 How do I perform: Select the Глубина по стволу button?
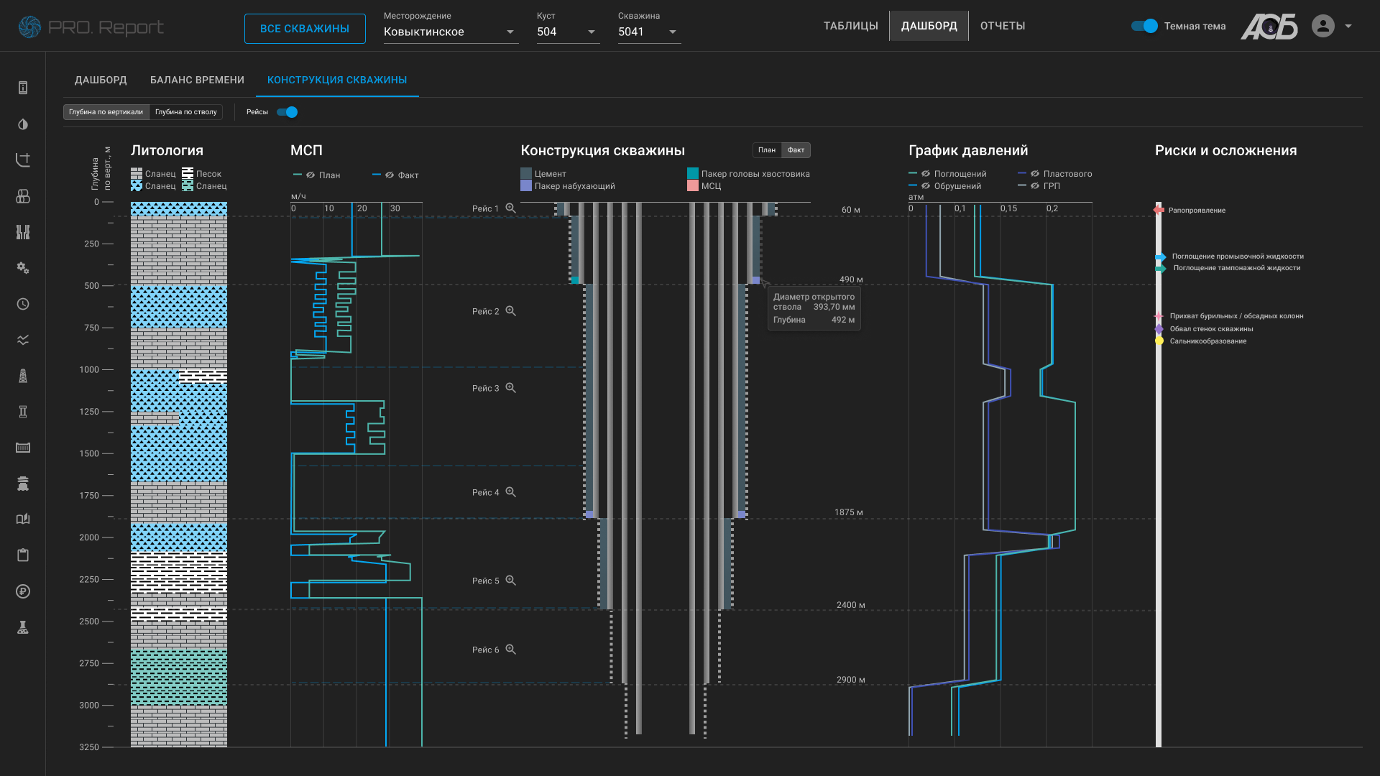click(185, 112)
